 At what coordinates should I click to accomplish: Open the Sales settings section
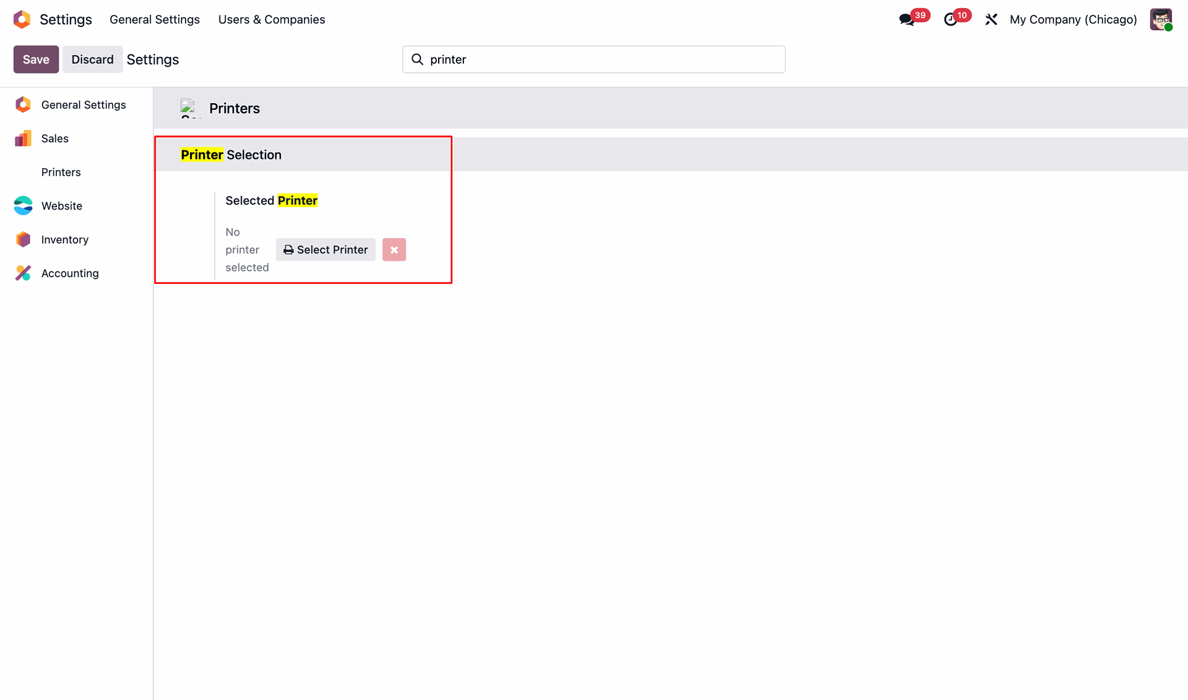tap(54, 139)
